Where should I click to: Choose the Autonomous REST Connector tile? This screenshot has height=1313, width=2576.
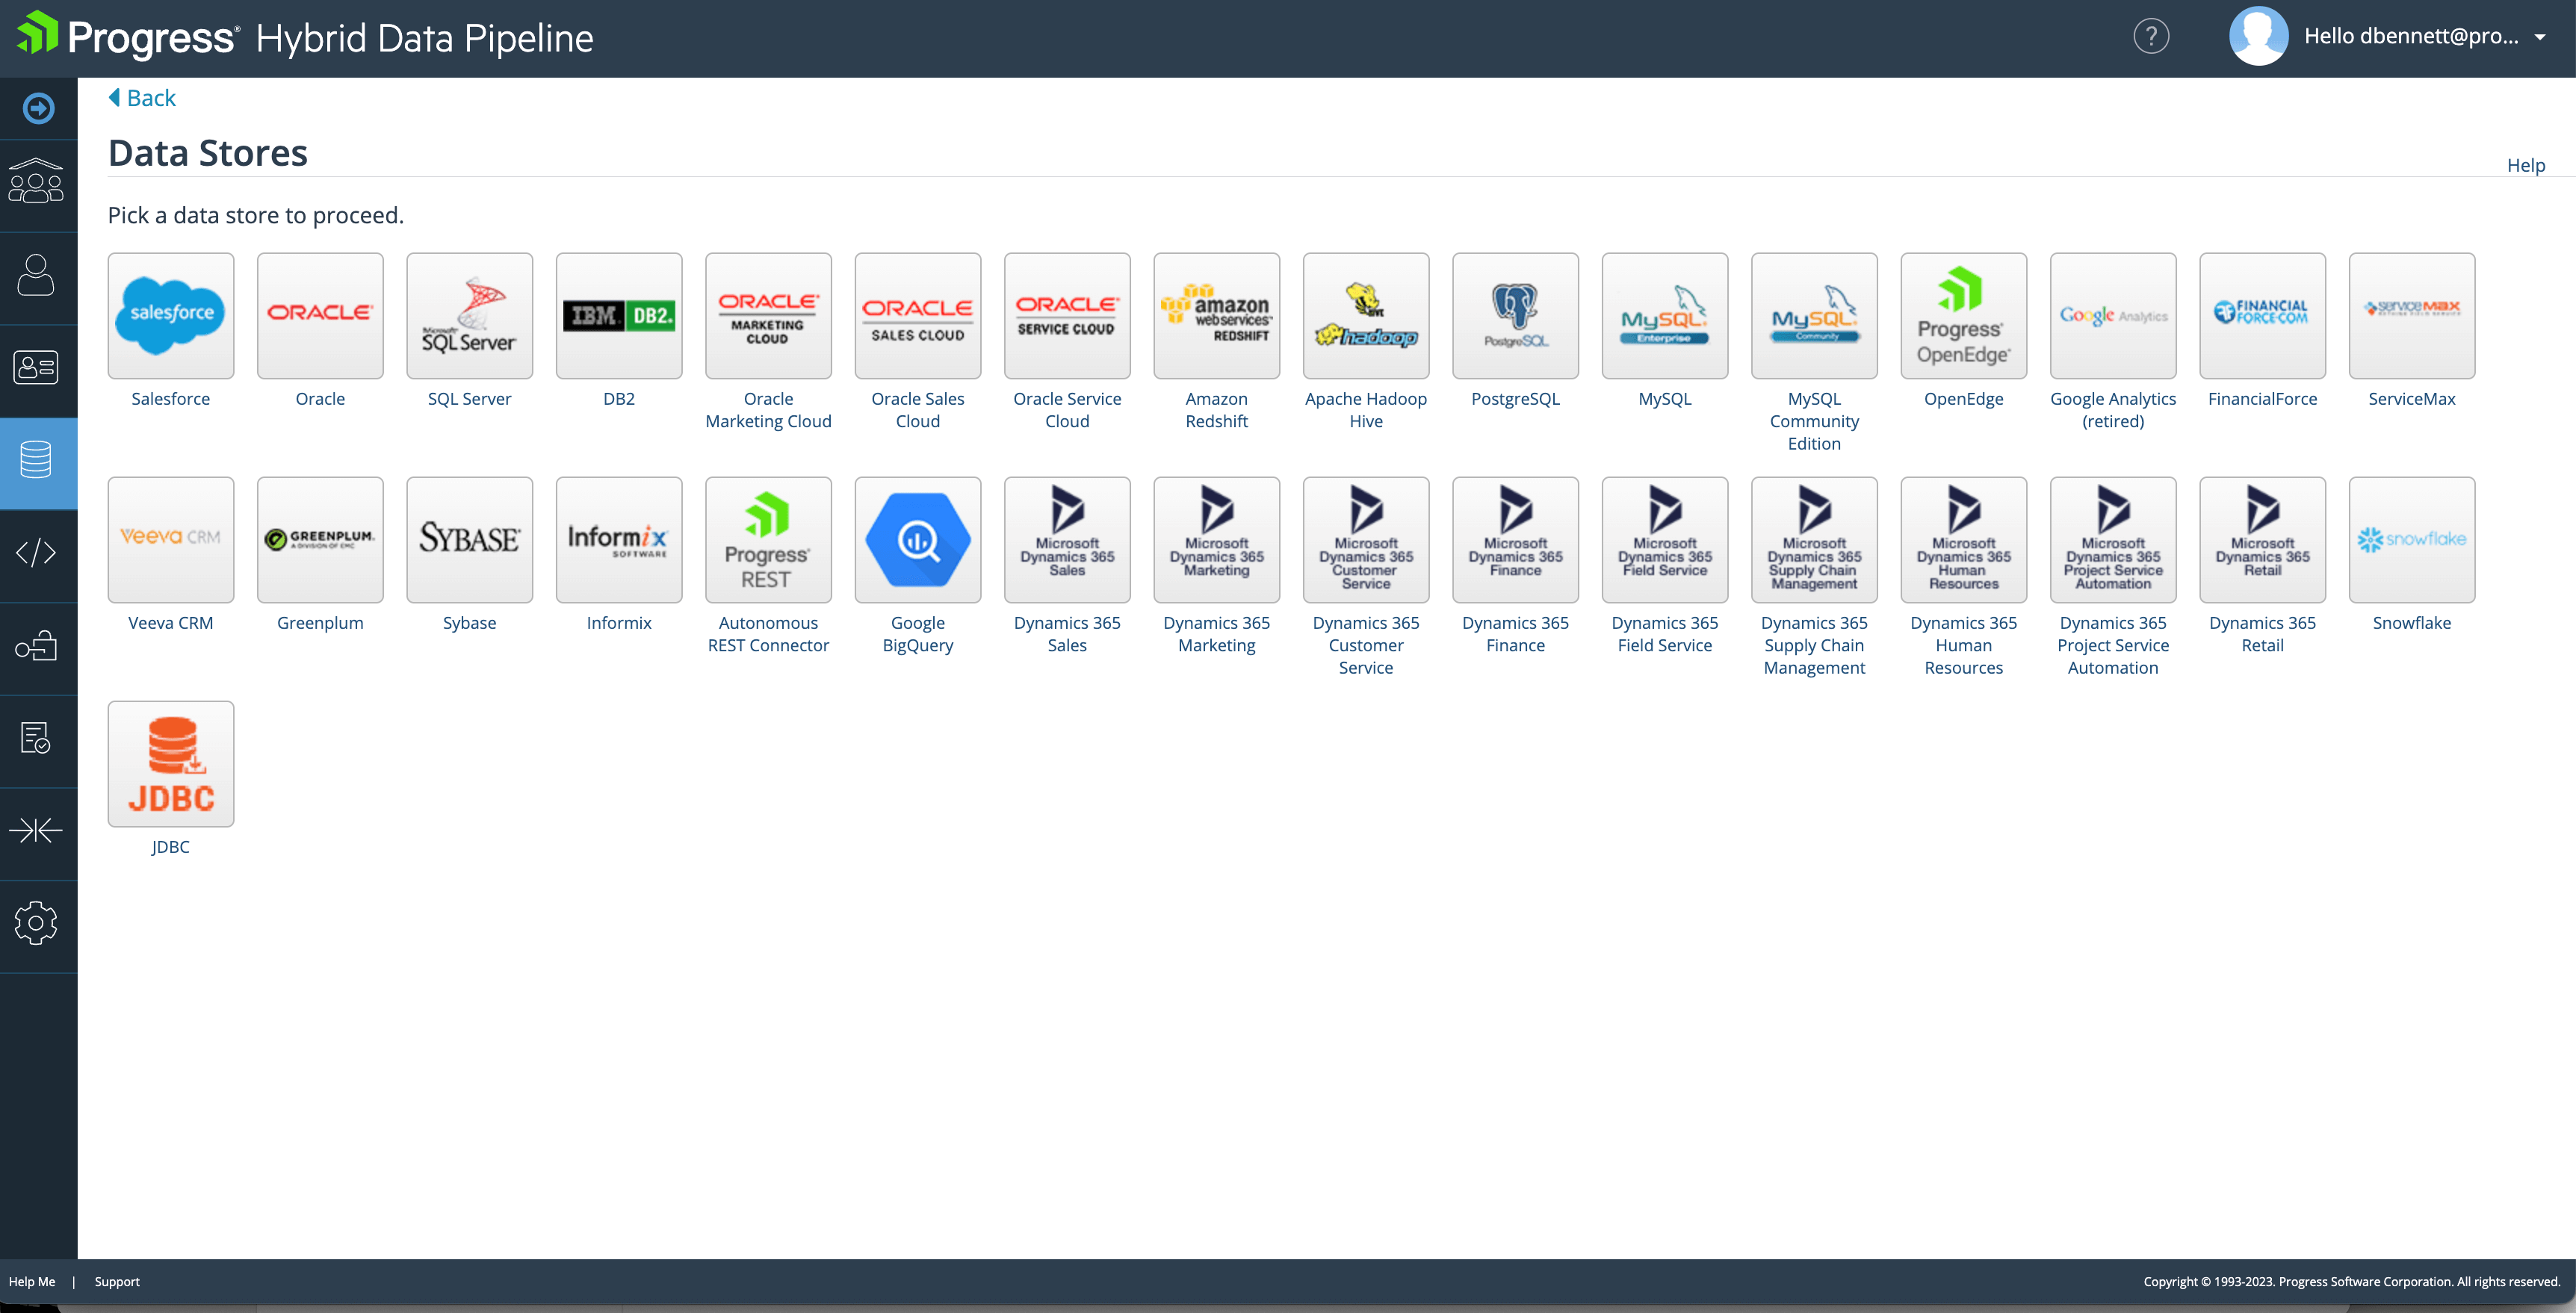coord(768,540)
